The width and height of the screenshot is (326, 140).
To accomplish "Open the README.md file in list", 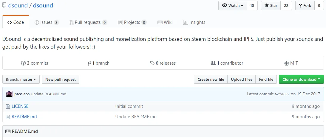I will tap(24, 117).
